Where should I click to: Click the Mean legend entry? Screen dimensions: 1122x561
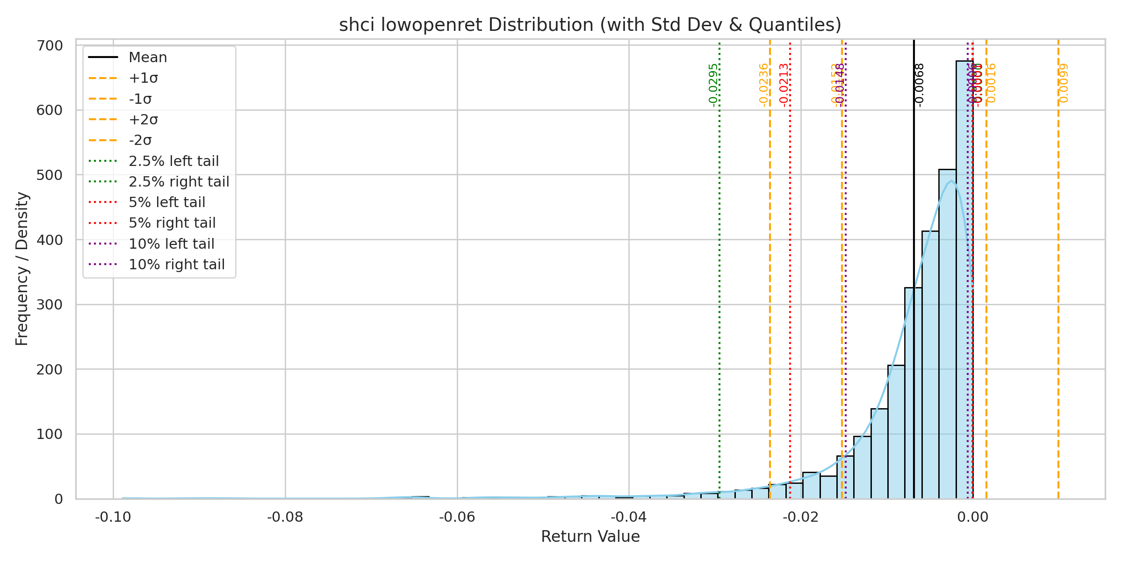147,58
